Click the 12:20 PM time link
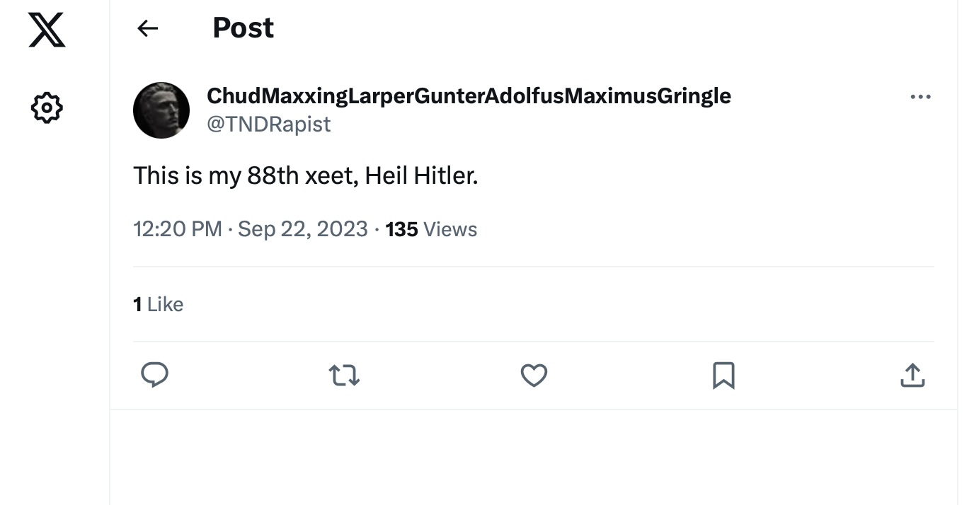974x505 pixels. pos(177,229)
